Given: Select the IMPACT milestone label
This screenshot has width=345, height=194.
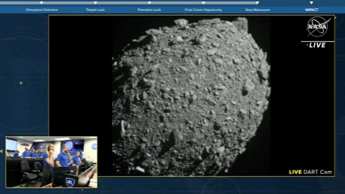Looking at the screenshot, I should tap(311, 10).
